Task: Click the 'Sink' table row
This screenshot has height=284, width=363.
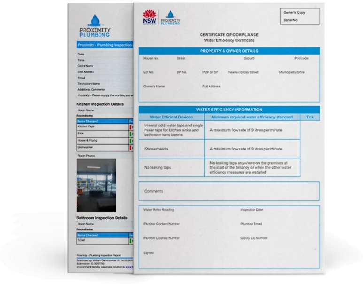Action: click(x=105, y=134)
